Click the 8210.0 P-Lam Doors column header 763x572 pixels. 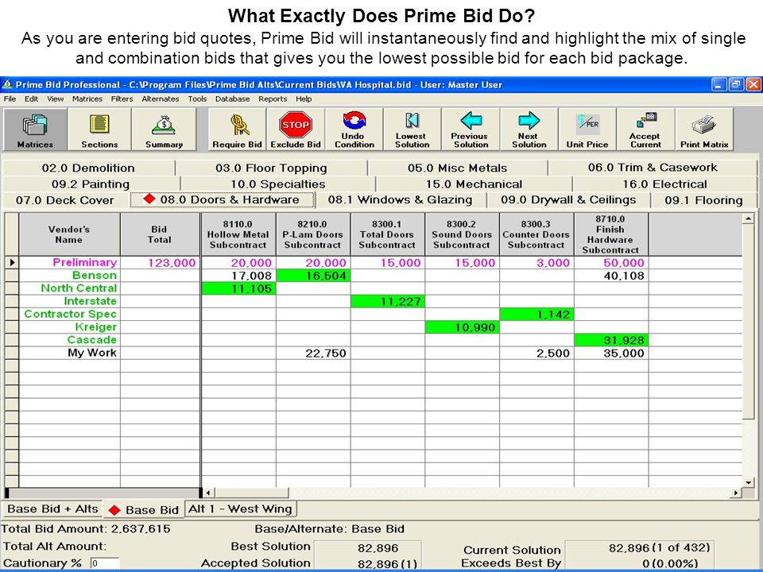coord(313,234)
